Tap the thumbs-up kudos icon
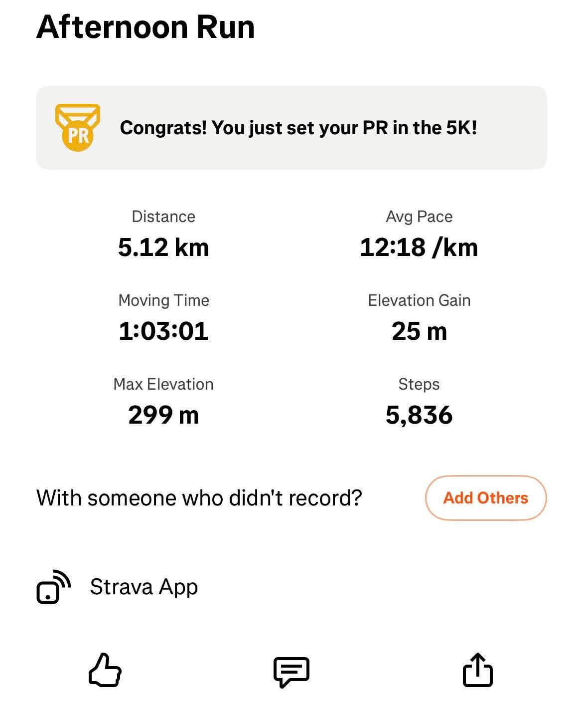583x721 pixels. pos(105,670)
